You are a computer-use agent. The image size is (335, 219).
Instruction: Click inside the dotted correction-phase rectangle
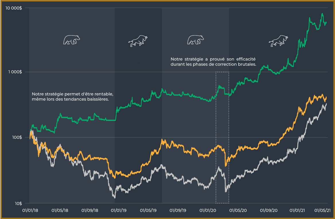[222, 138]
